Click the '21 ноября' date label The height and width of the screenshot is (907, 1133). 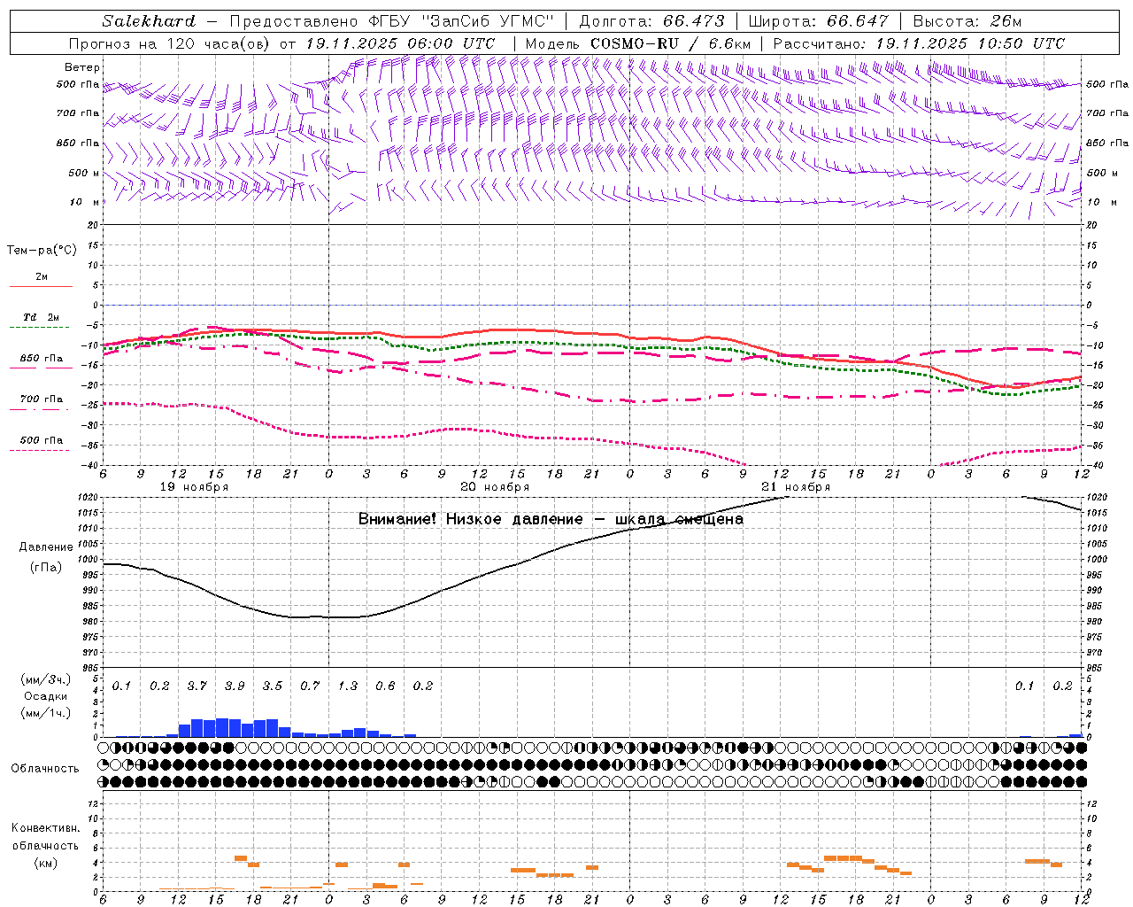point(796,487)
